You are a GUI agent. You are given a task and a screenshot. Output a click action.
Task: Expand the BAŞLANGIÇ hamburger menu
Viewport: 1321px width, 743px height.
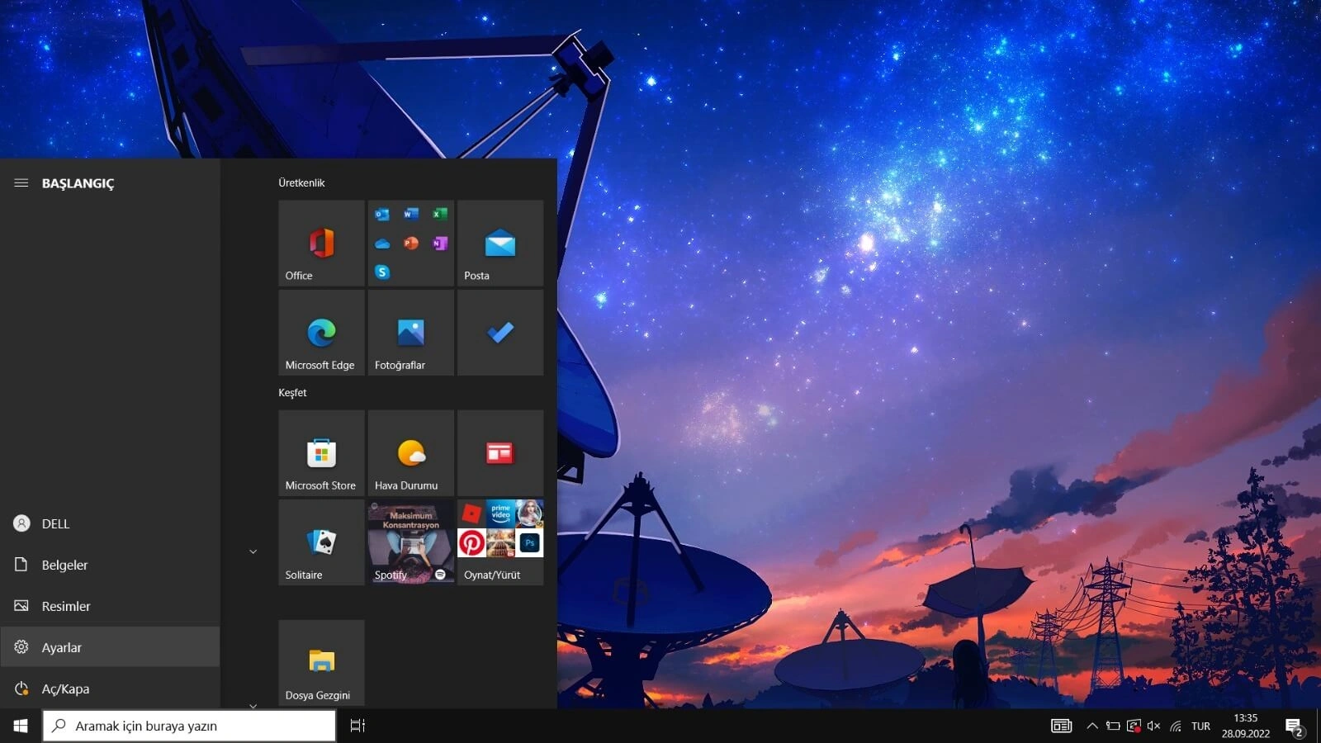[21, 182]
